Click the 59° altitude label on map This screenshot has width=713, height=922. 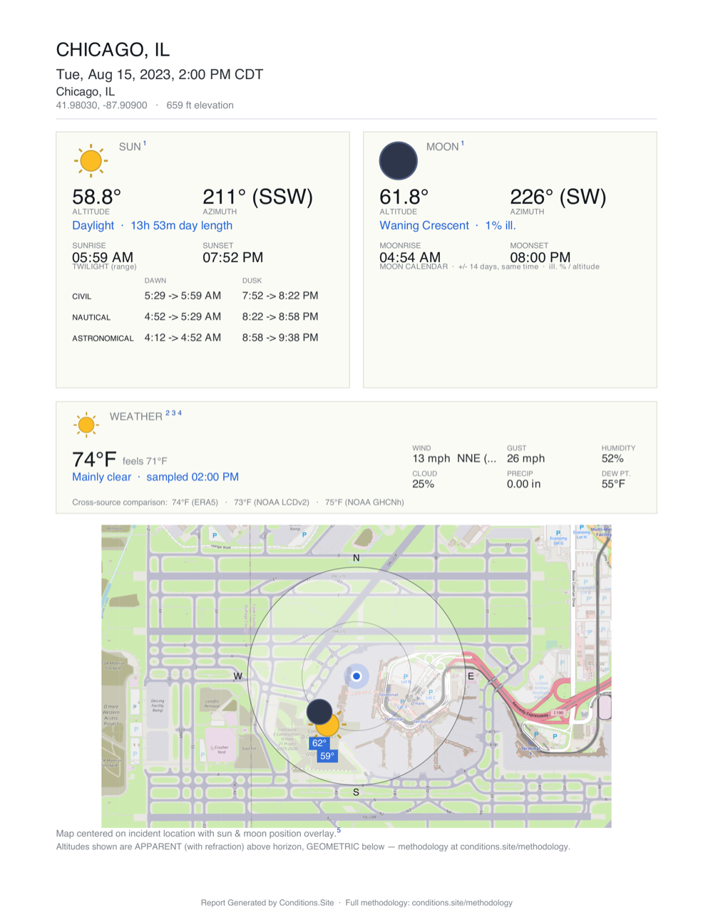(327, 756)
